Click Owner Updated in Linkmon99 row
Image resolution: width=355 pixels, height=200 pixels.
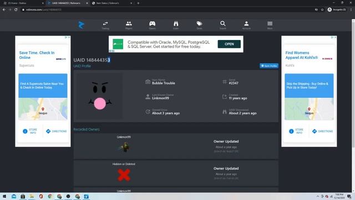tap(226, 141)
